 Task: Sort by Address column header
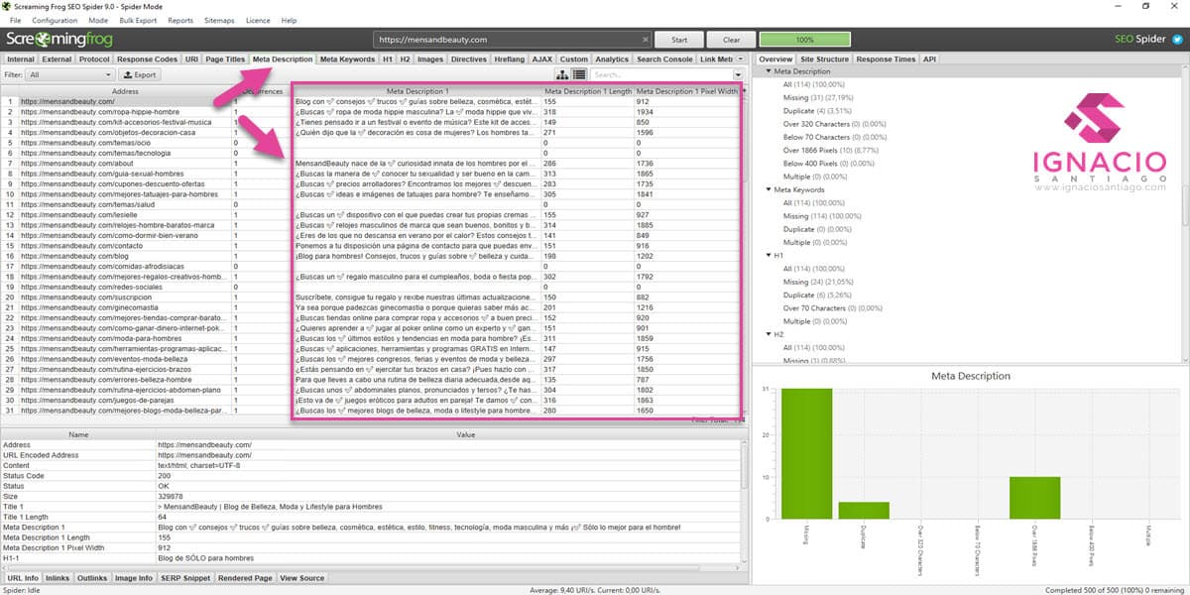(125, 90)
